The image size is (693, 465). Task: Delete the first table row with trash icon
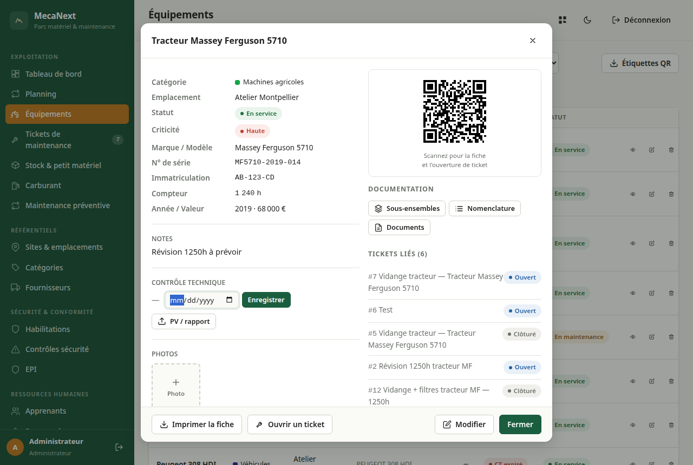[671, 150]
